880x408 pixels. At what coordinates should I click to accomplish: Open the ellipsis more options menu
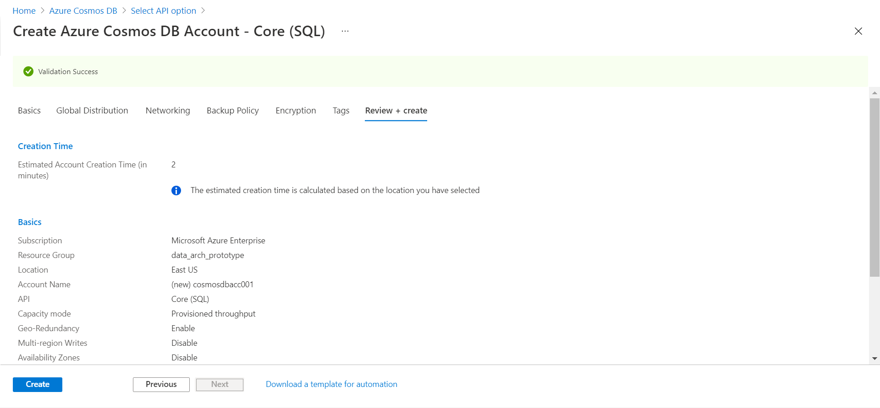(x=345, y=31)
